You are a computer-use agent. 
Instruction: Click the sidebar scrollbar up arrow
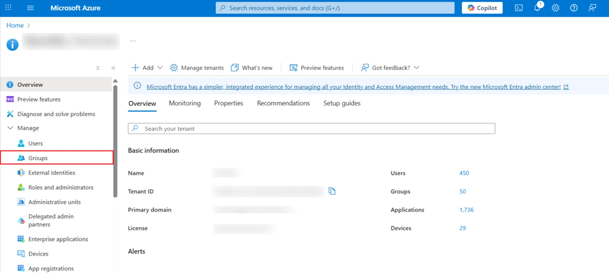115,81
